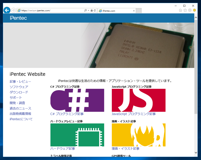201x160 pixels.
Task: Open iPentecについて sidebar link
Action: 21,119
